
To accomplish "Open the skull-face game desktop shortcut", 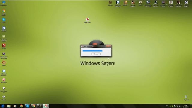I will (x=118, y=4).
